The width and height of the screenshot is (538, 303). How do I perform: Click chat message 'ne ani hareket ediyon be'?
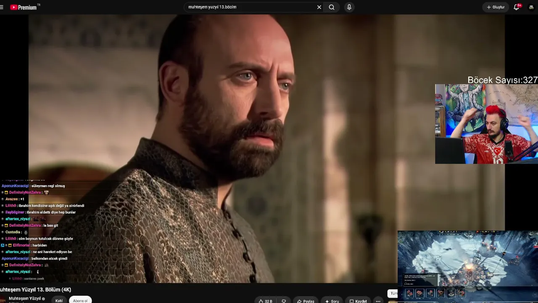[52, 252]
